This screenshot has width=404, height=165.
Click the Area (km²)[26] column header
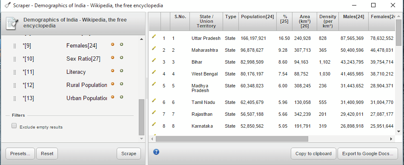coord(304,21)
